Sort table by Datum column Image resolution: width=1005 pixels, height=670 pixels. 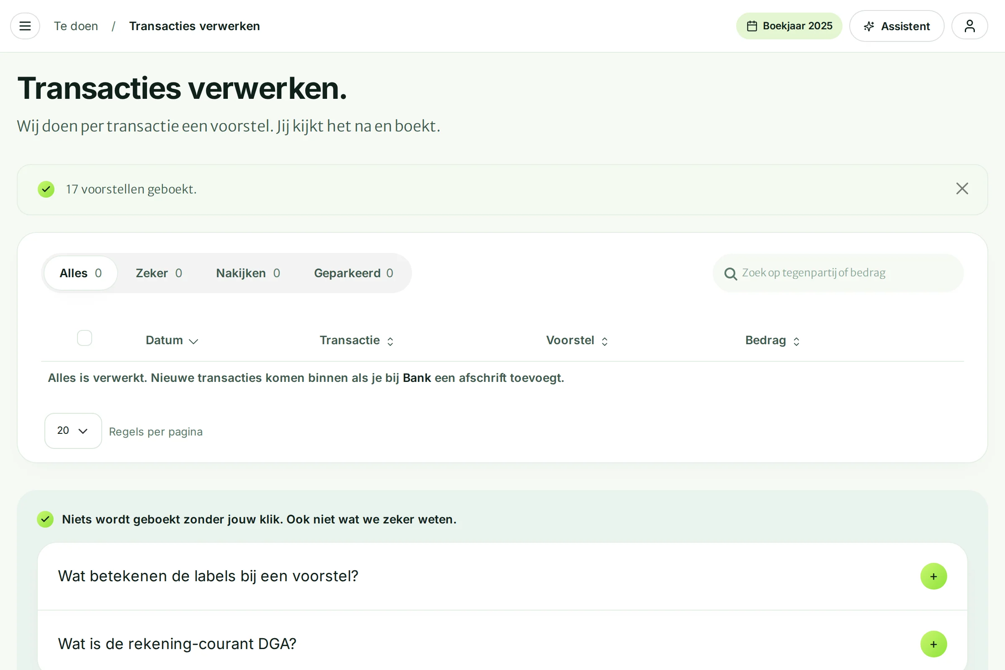[x=172, y=340]
